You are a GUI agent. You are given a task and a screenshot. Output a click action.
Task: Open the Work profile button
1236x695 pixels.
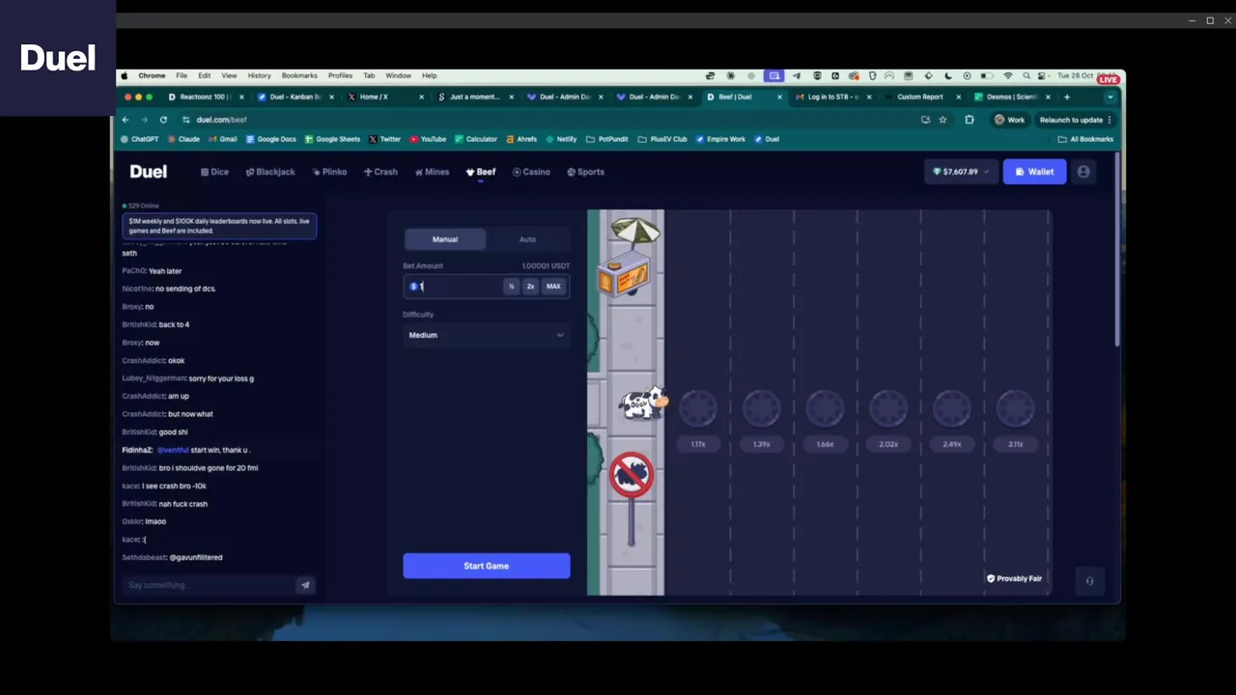coord(1010,120)
